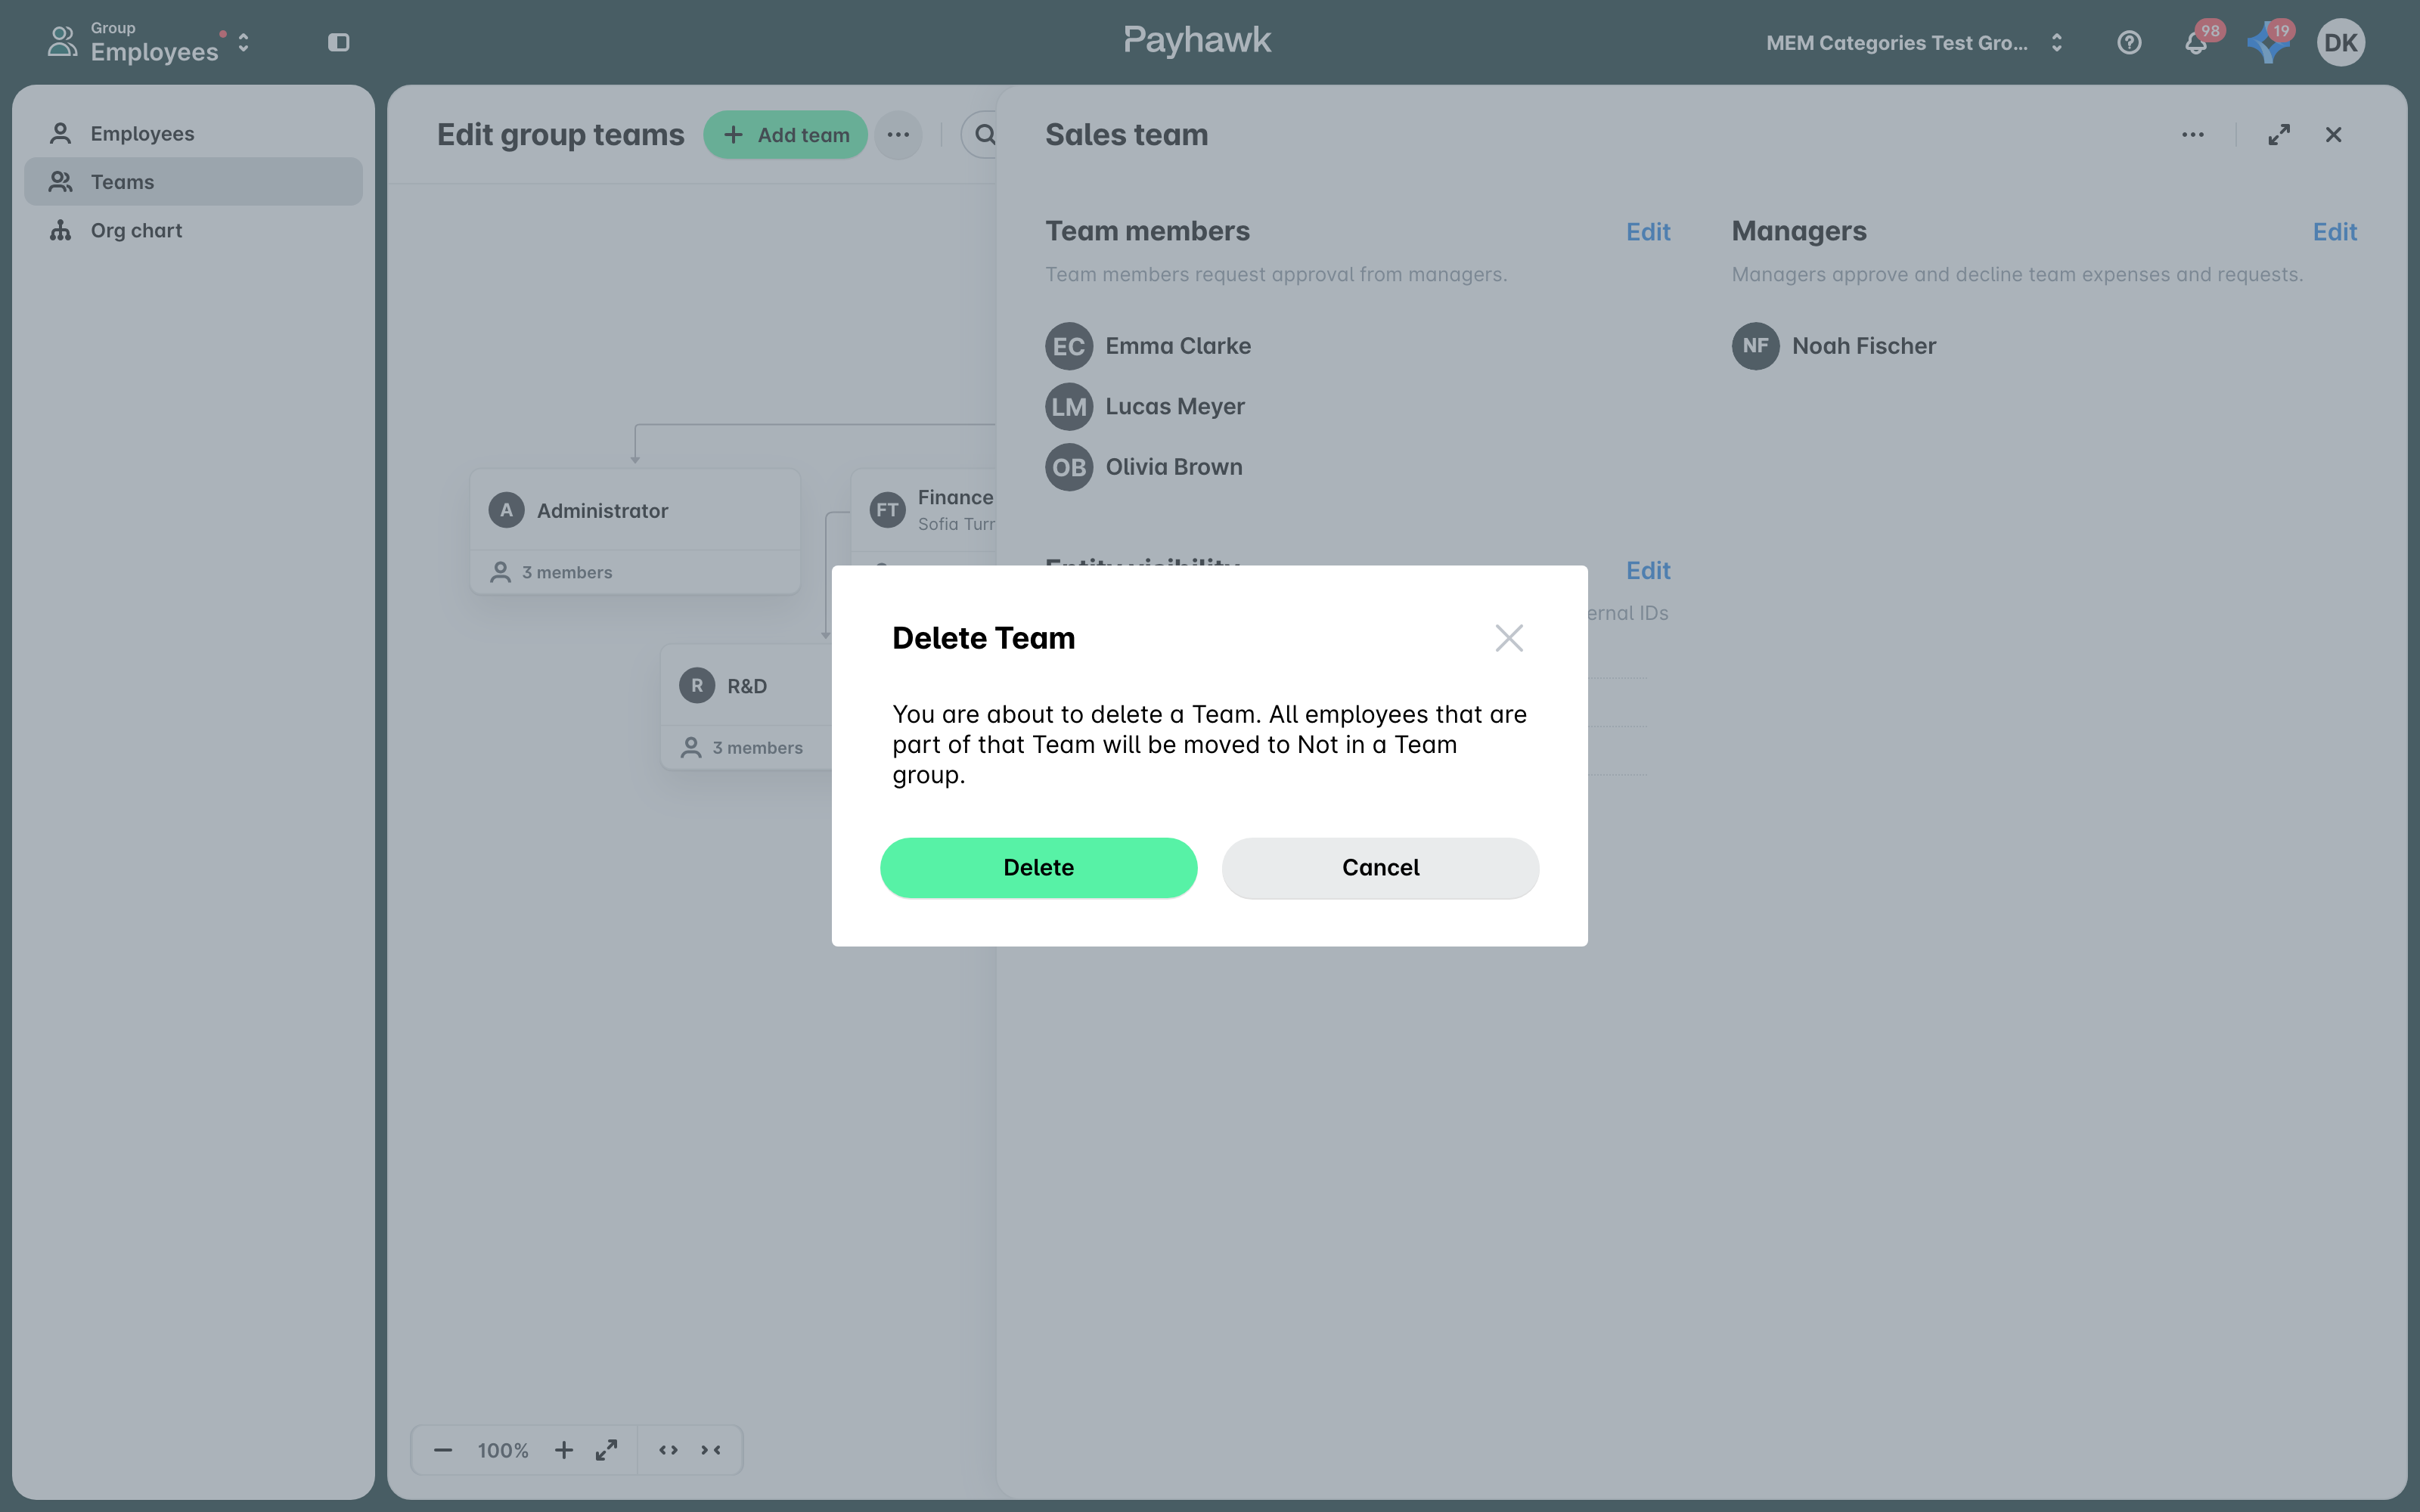Expand the Sales team panel to fullscreen
This screenshot has width=2420, height=1512.
(2278, 134)
